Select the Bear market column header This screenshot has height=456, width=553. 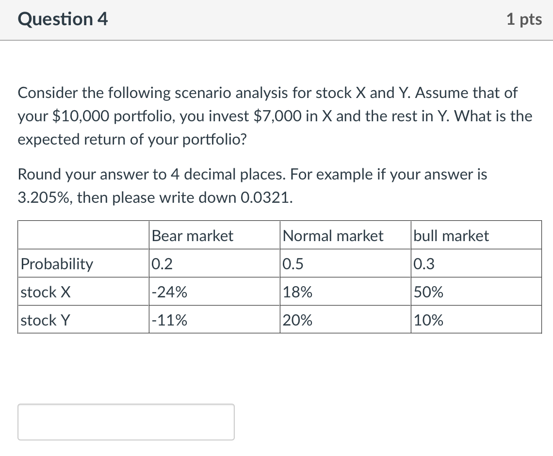click(192, 236)
